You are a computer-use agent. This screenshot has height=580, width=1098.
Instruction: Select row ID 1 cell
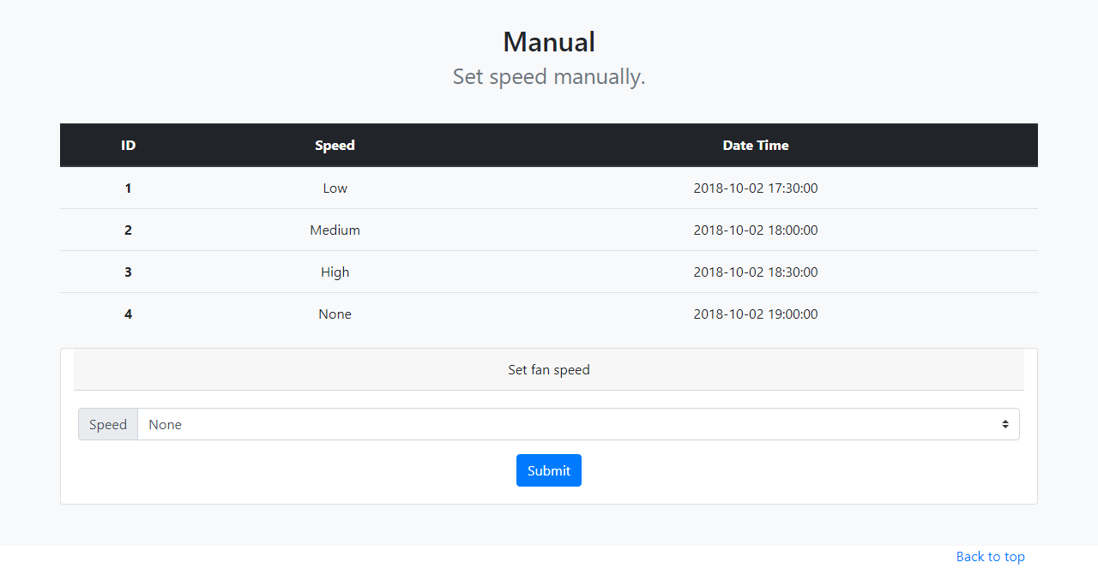(x=128, y=188)
